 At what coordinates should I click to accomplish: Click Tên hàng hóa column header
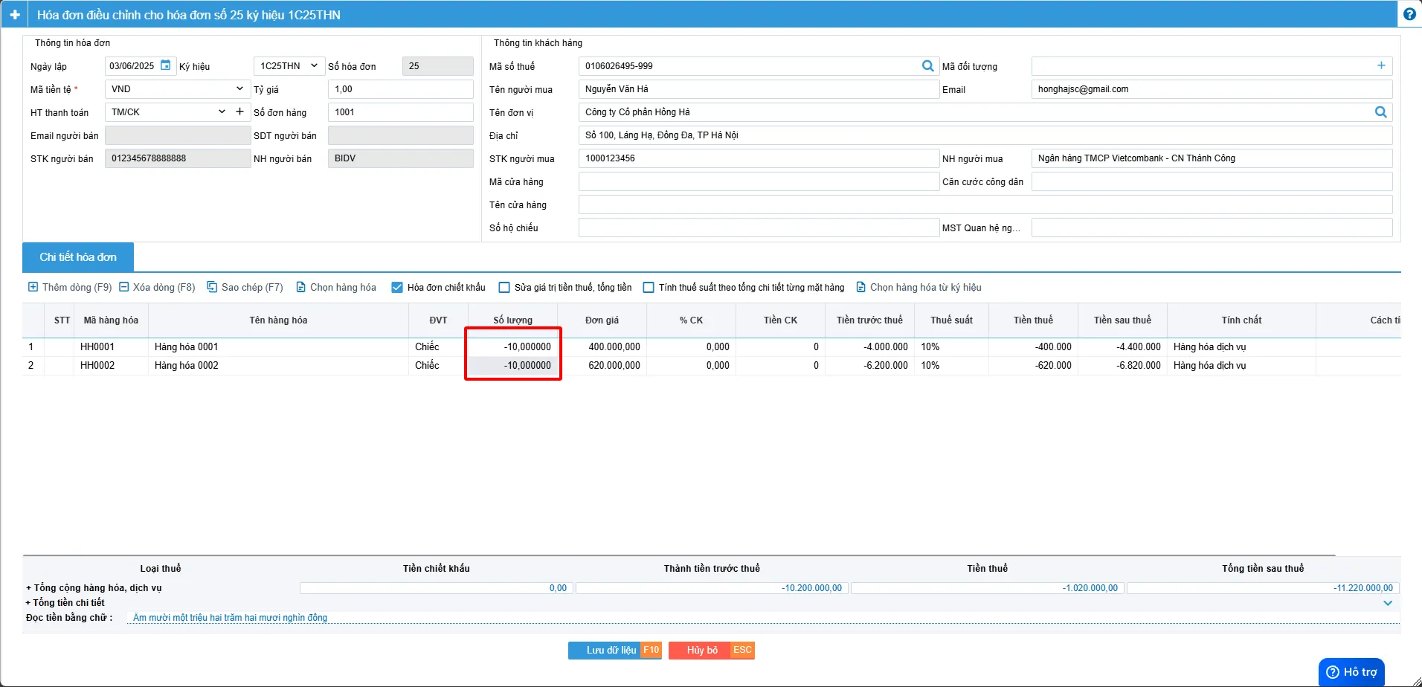coord(279,320)
